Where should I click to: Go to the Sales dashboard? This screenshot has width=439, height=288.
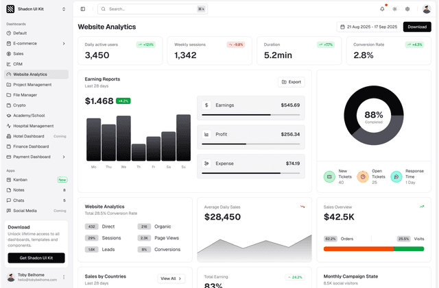point(36,53)
